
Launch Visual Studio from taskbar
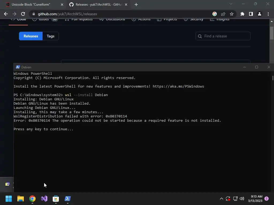44,199
